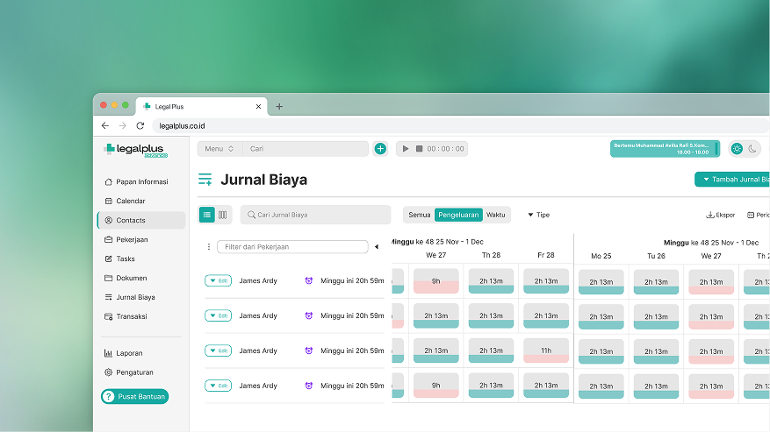
Task: Click Ekspor to export the journal
Action: (x=721, y=215)
